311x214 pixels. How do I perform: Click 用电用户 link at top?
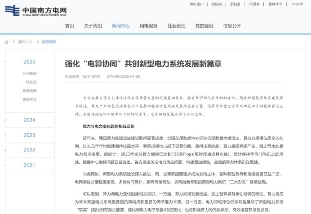(196, 4)
